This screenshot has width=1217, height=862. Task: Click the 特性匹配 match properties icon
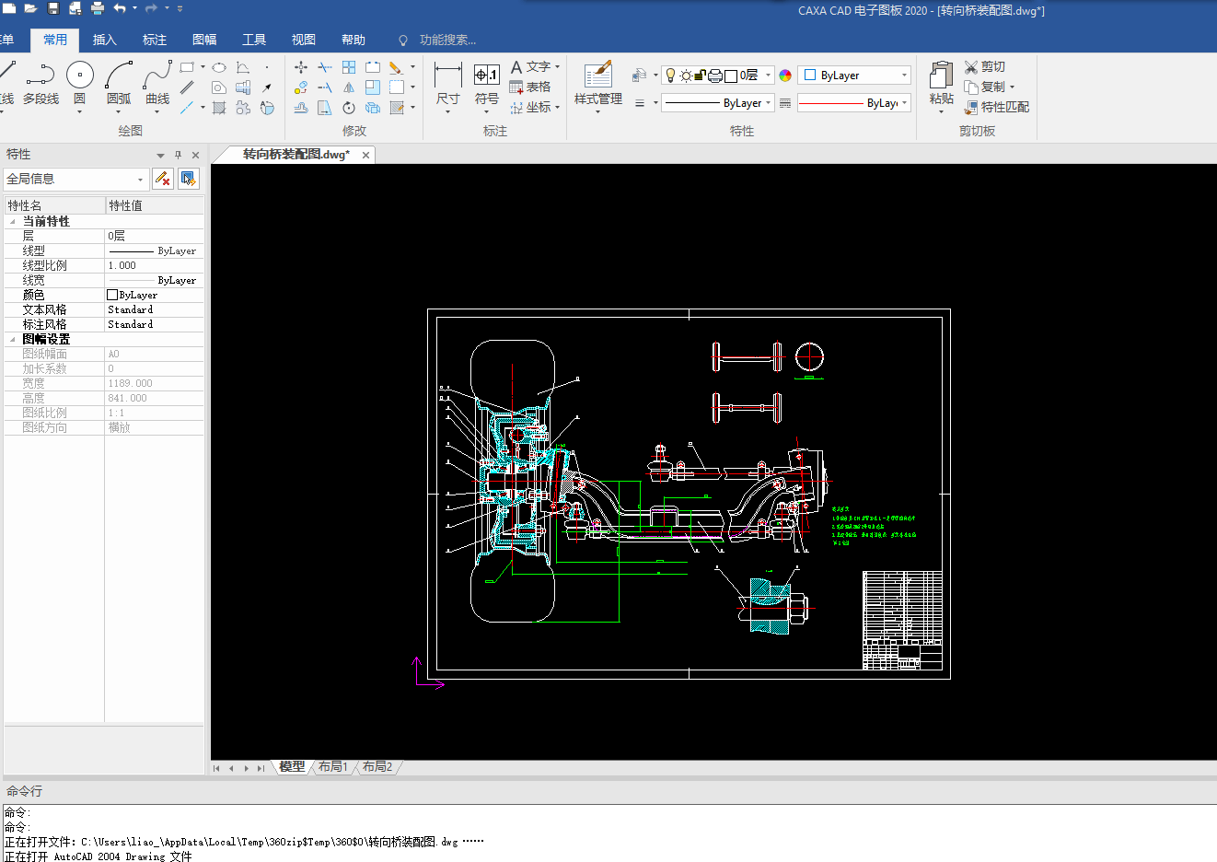tap(971, 107)
